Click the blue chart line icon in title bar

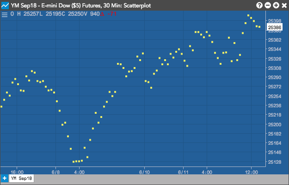click(x=5, y=6)
